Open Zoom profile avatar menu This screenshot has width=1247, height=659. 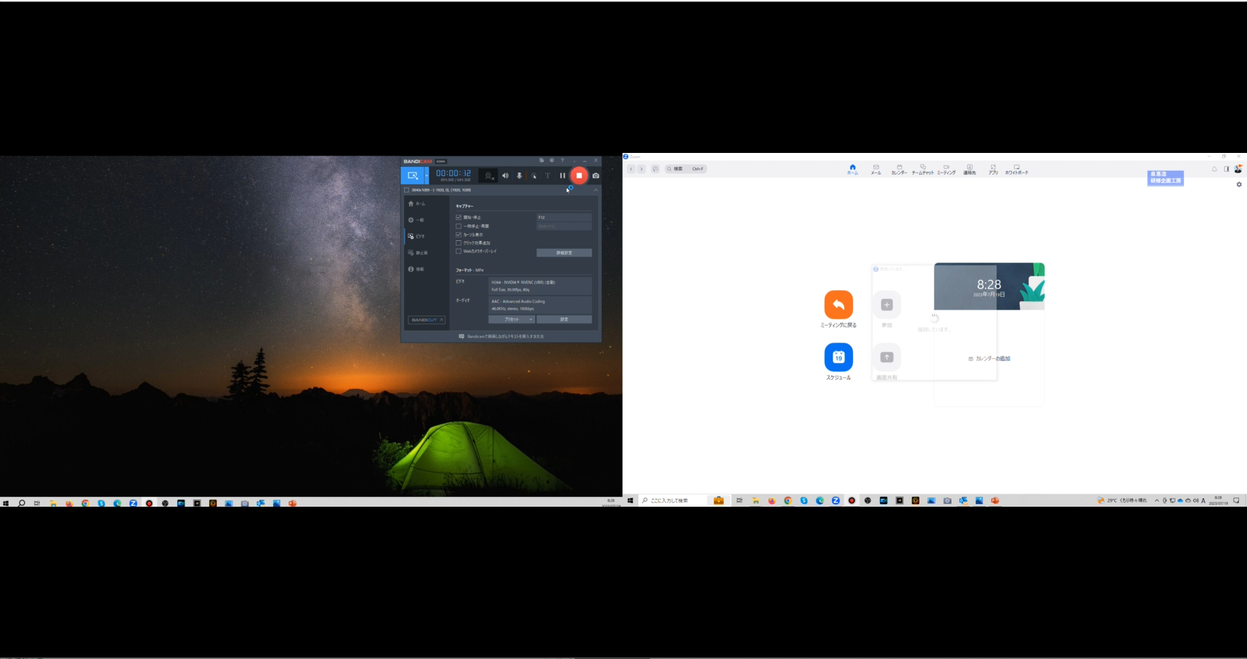click(x=1238, y=169)
